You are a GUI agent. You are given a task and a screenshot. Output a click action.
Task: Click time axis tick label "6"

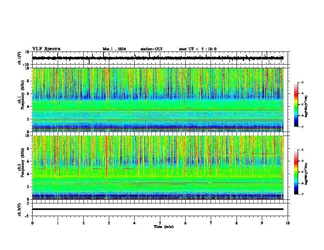click(x=185, y=223)
